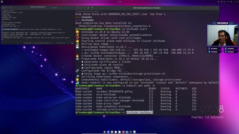The image size is (239, 134).
Task: Click the etcd-minikube pod name
Action: (106, 95)
